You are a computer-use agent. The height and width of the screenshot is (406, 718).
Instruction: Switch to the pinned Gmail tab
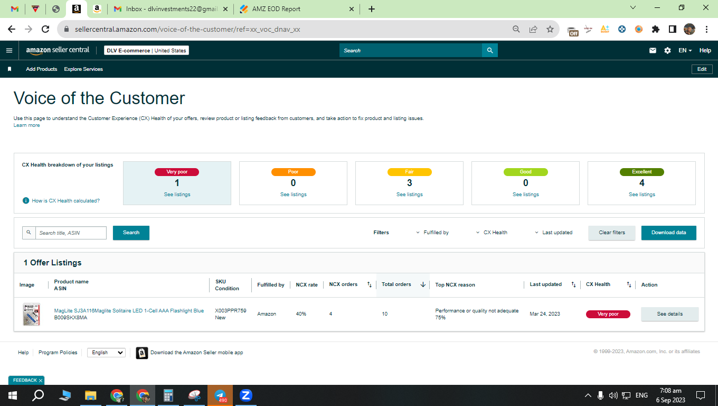[15, 9]
